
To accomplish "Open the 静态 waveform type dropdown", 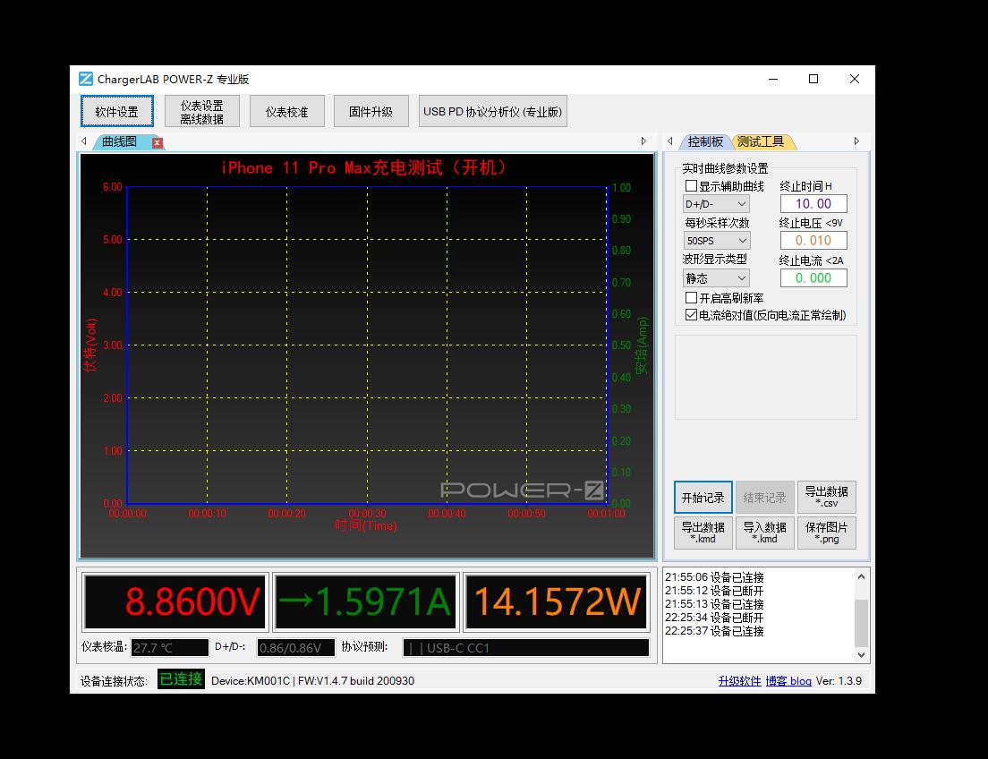I will point(716,278).
